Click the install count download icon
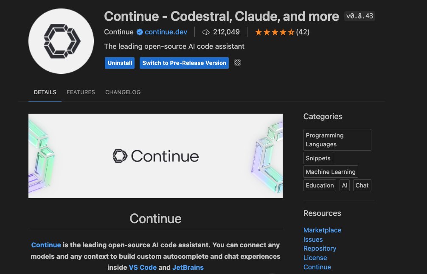Viewport: 427px width, 274px height. click(x=206, y=32)
